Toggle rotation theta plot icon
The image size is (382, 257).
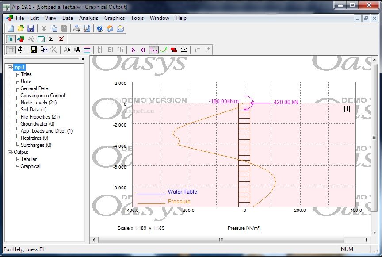pos(143,50)
